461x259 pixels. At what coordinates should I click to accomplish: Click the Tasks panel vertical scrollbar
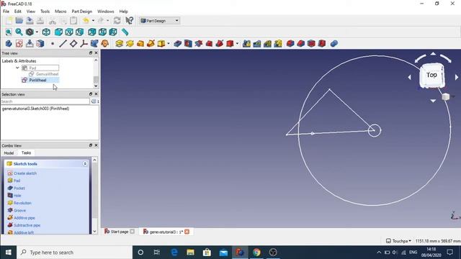(x=94, y=195)
